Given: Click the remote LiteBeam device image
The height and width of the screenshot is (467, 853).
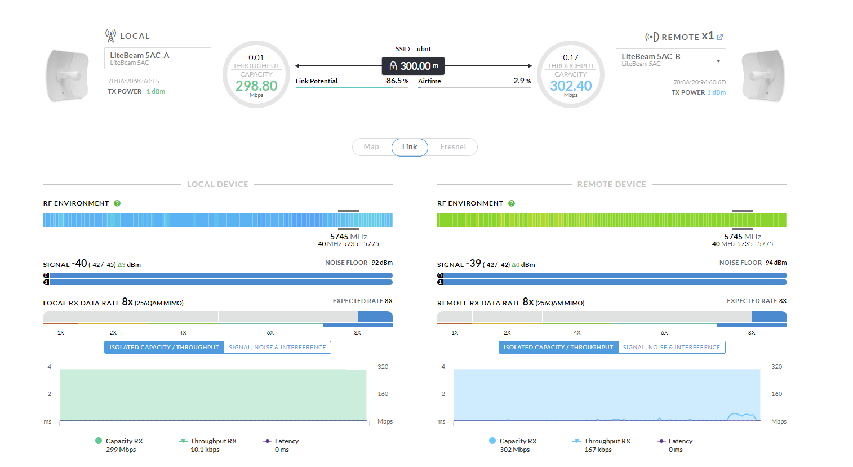Looking at the screenshot, I should pyautogui.click(x=763, y=75).
